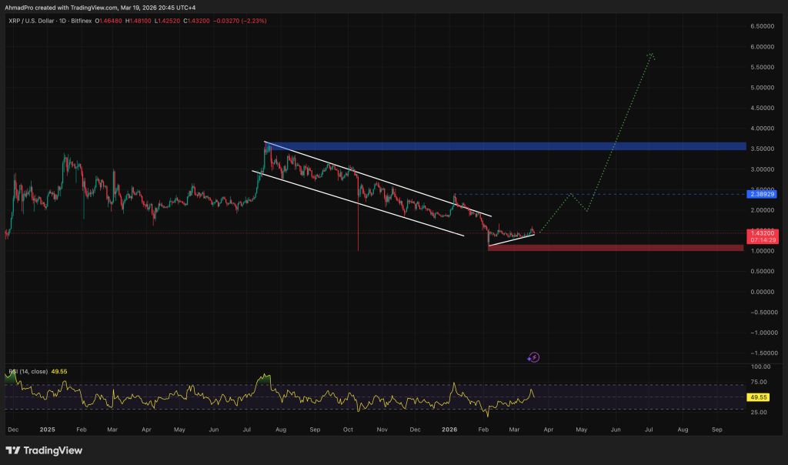
Task: Click the yellow 49.55 RSI value label
Action: click(758, 397)
